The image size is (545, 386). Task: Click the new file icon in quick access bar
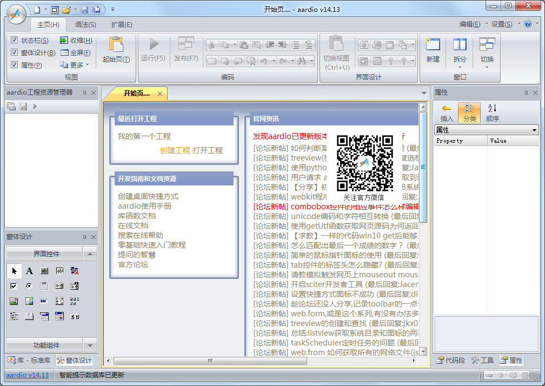37,10
